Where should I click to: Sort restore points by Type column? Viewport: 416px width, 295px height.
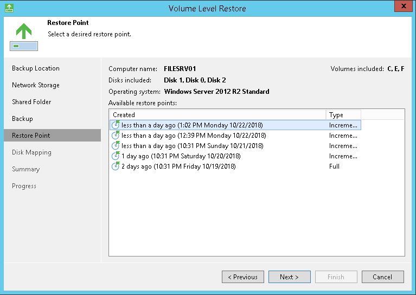(343, 115)
